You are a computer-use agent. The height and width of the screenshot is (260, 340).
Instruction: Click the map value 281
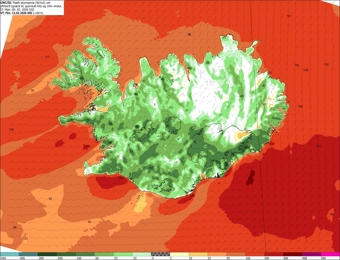pos(319,146)
